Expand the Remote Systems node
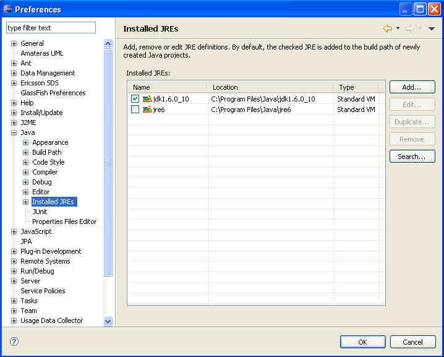 [x=14, y=262]
